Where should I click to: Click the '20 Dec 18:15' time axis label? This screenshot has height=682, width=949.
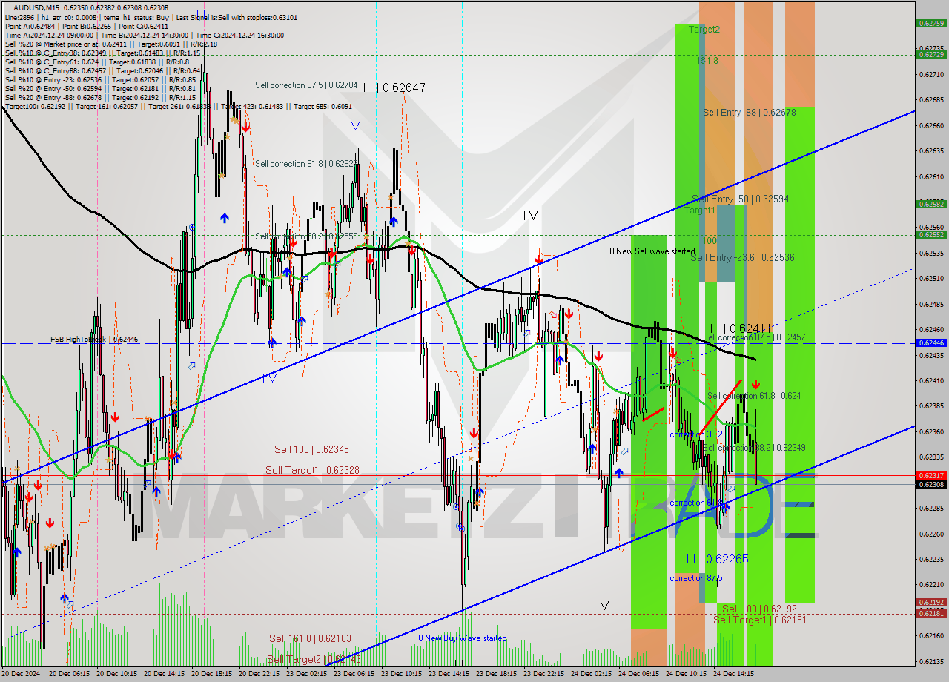(x=211, y=674)
